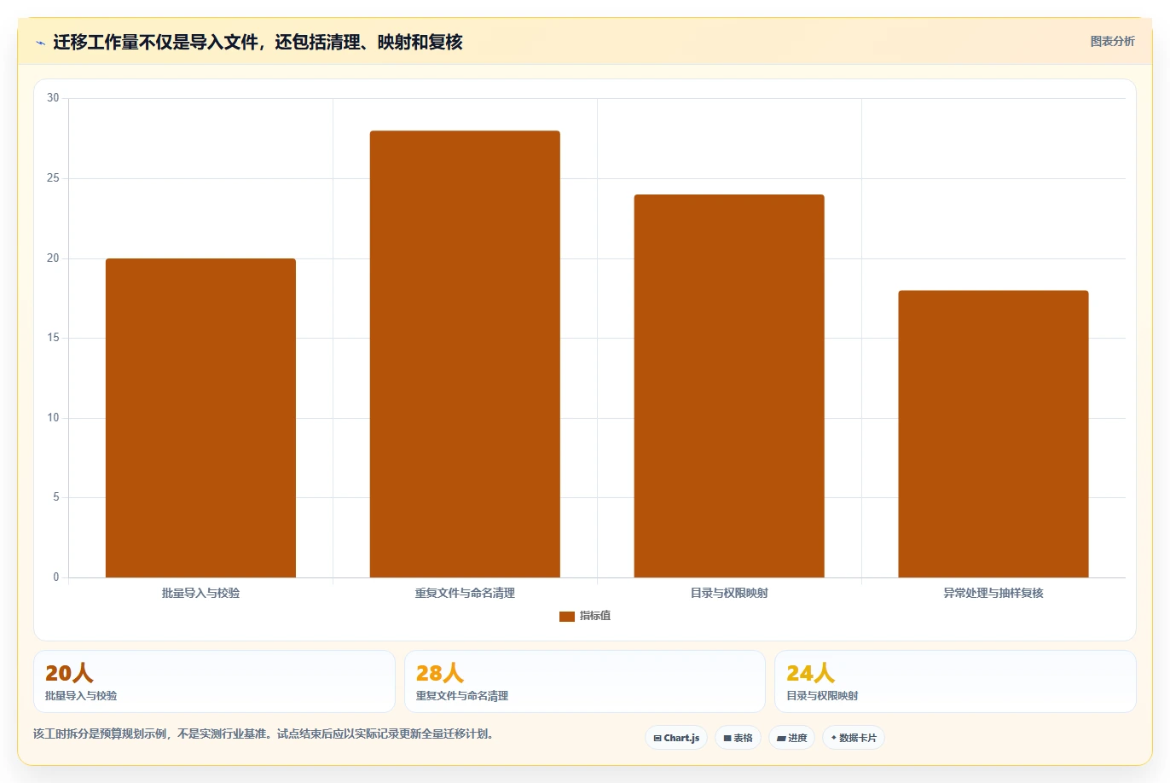
Task: Click the 进度 tag pill
Action: coord(791,738)
